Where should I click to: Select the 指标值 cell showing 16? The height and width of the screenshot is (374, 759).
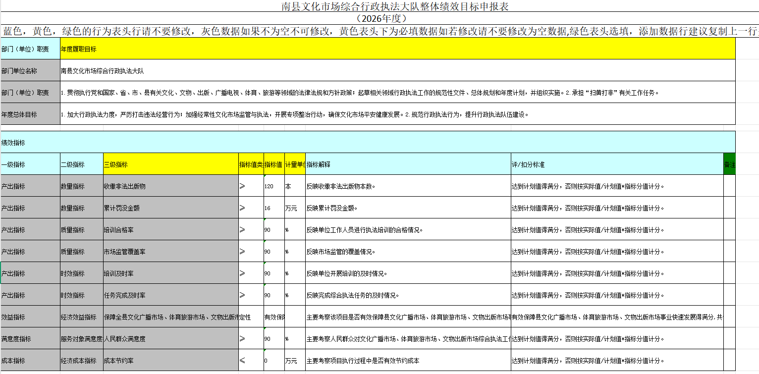[x=273, y=208]
